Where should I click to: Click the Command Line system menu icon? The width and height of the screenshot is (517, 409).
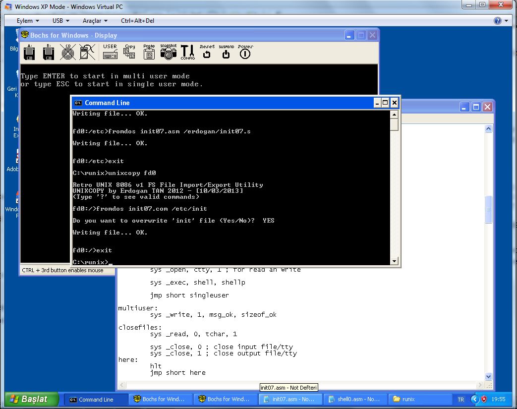tap(78, 103)
